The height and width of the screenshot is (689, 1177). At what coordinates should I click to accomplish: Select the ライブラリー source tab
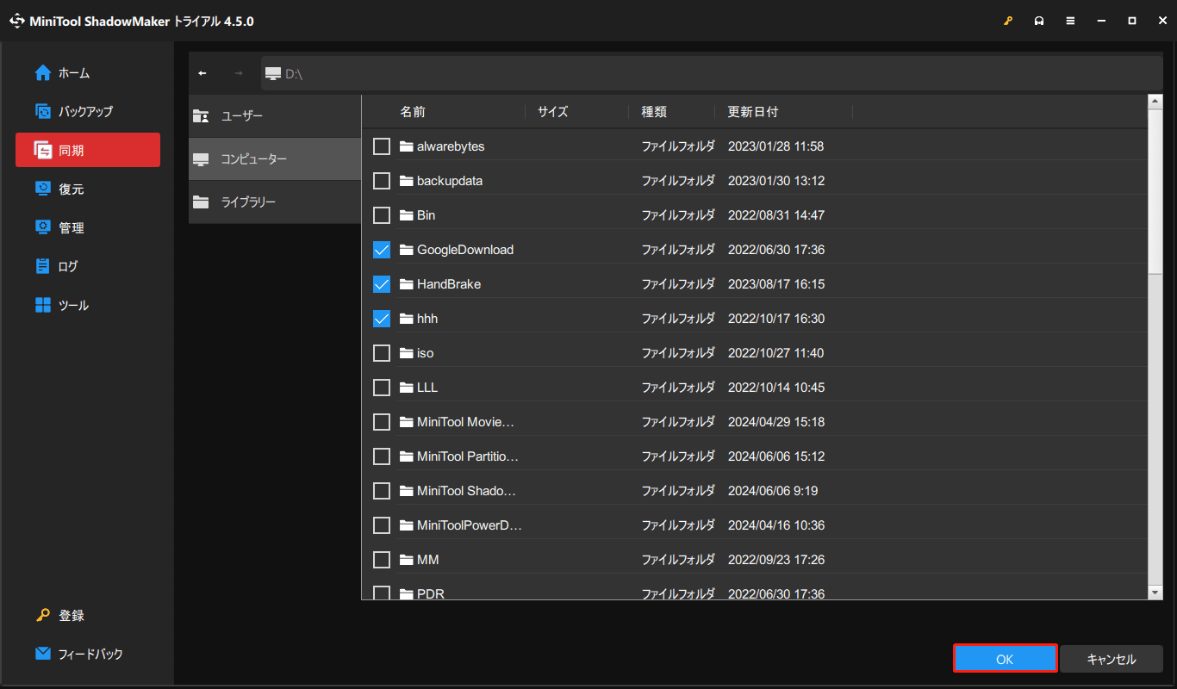coord(275,202)
